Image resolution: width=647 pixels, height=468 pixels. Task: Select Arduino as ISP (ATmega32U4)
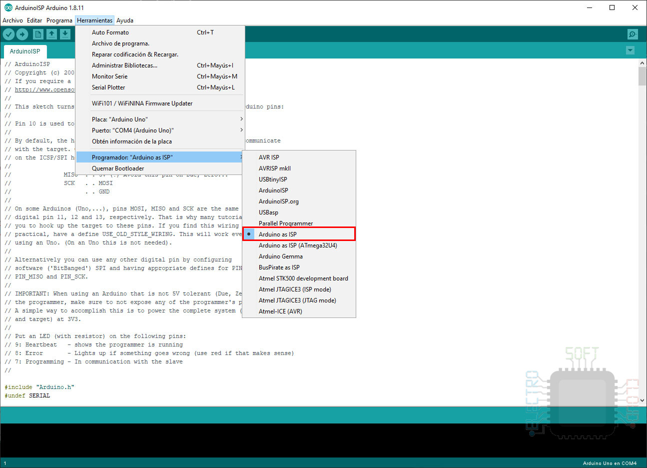click(x=299, y=245)
